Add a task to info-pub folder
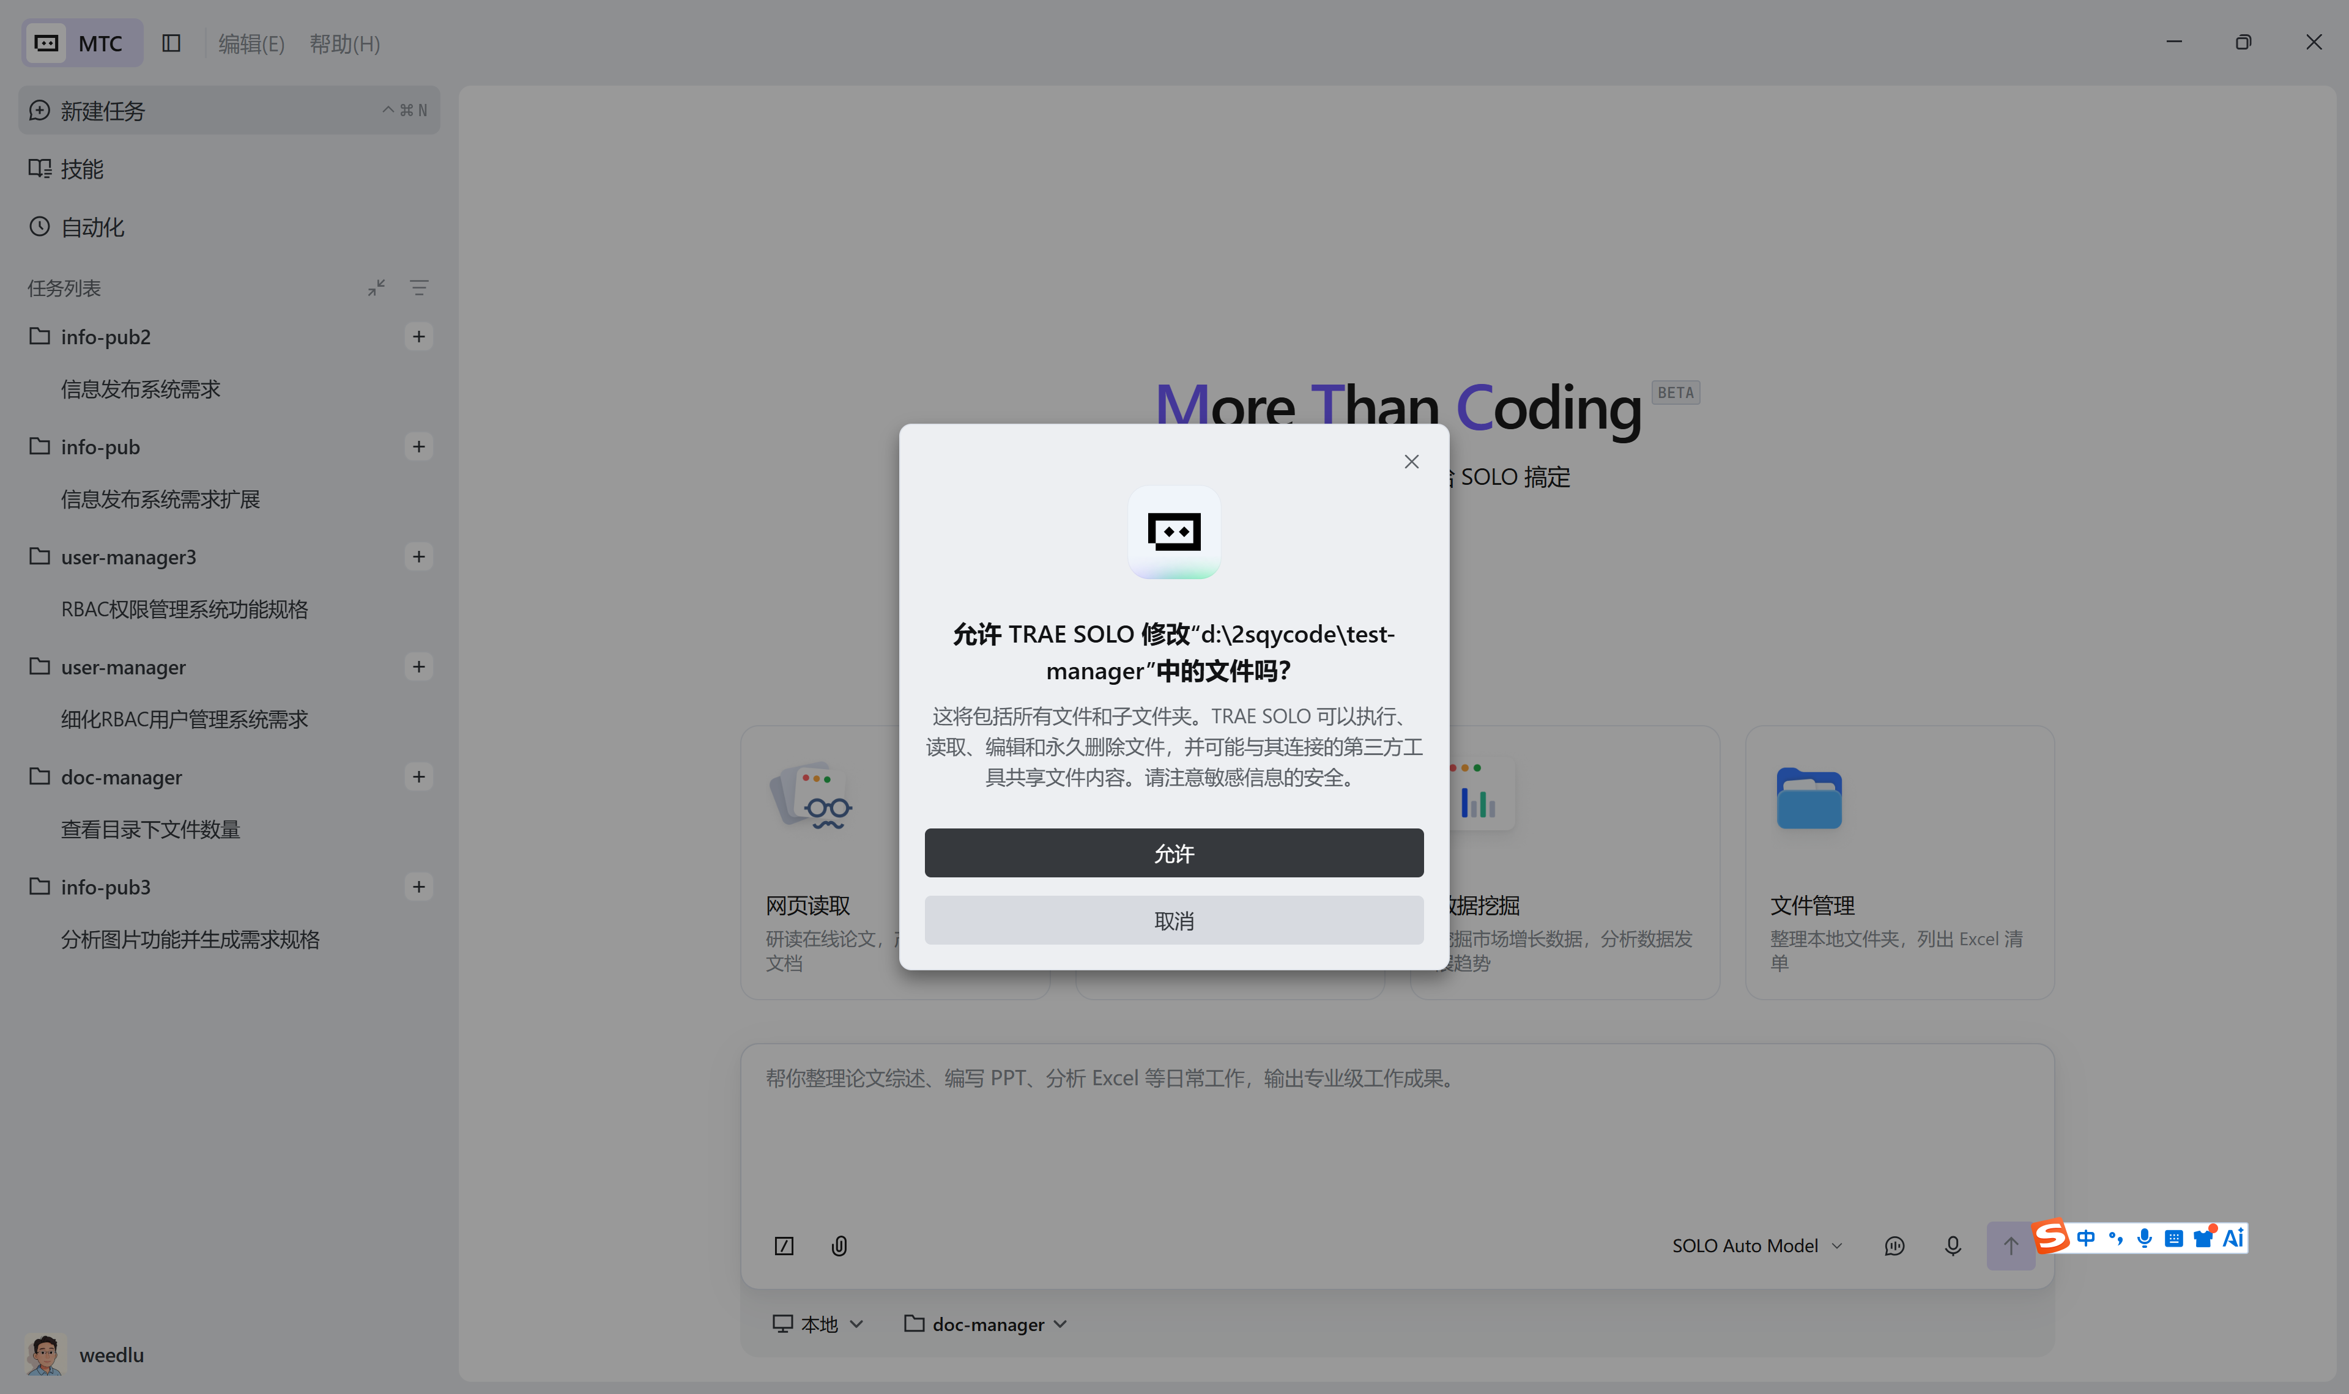The height and width of the screenshot is (1394, 2349). click(x=419, y=446)
